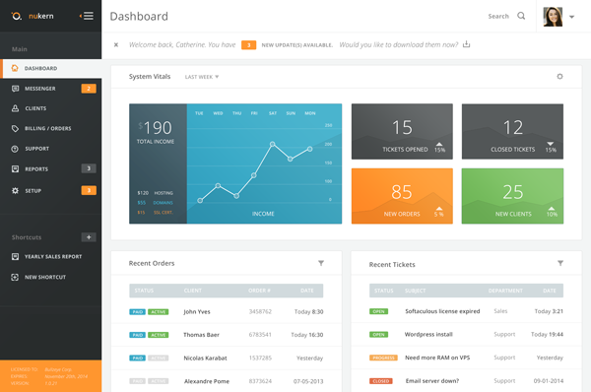Screen dimensions: 591x392
Task: Open Messenger in sidebar menu
Action: pos(51,89)
